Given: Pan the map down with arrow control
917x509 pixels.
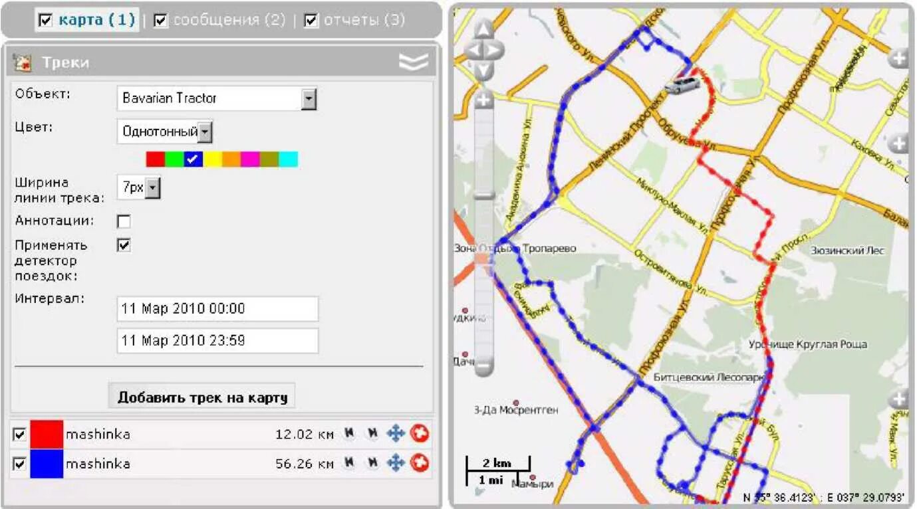Looking at the screenshot, I should 483,70.
